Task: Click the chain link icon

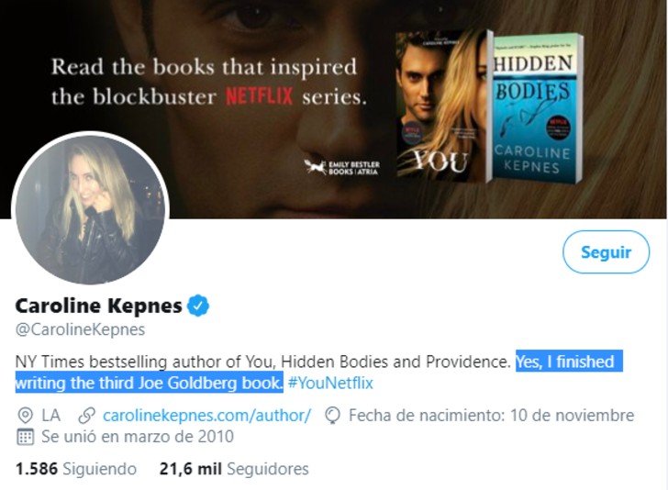Action: tap(87, 416)
